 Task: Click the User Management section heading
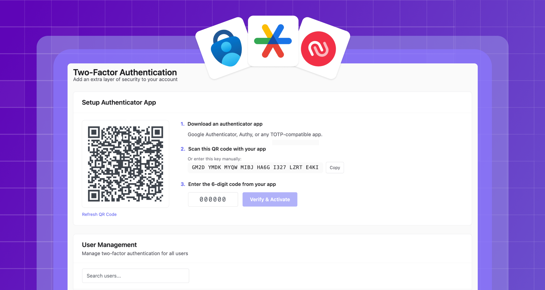coord(109,245)
